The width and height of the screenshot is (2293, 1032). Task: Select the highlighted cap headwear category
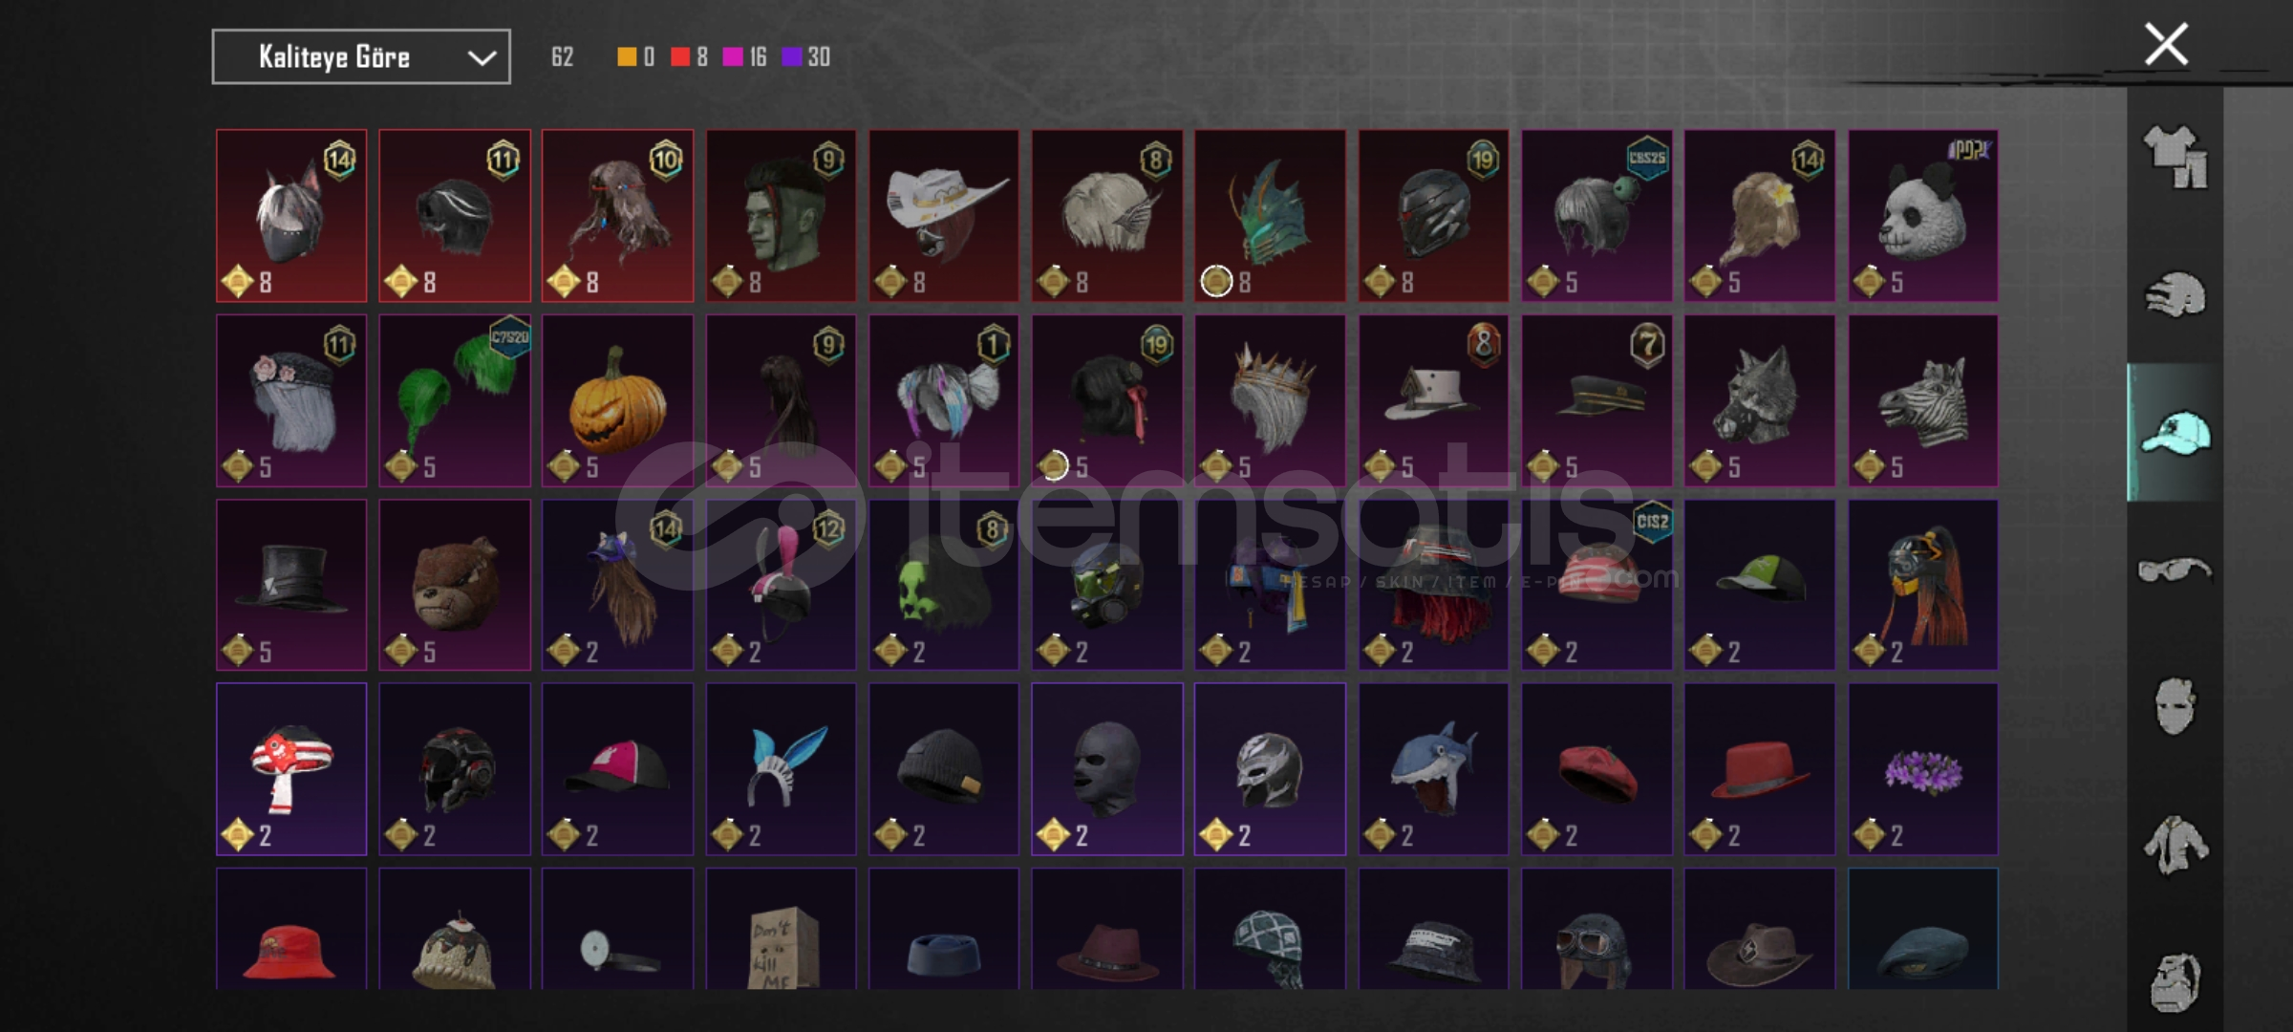click(2175, 433)
